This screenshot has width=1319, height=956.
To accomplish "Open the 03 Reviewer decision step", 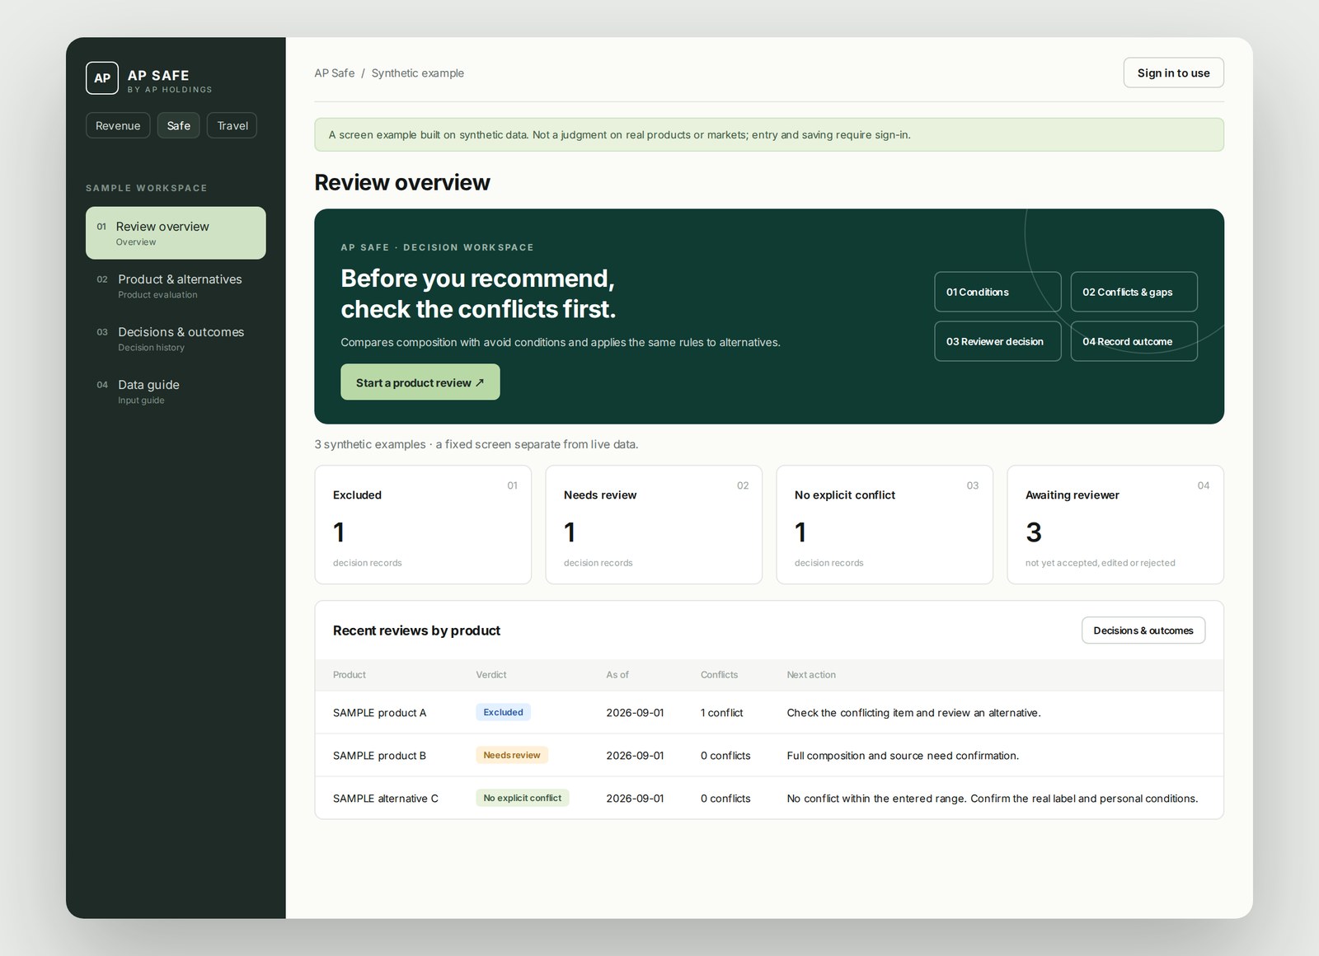I will 997,341.
